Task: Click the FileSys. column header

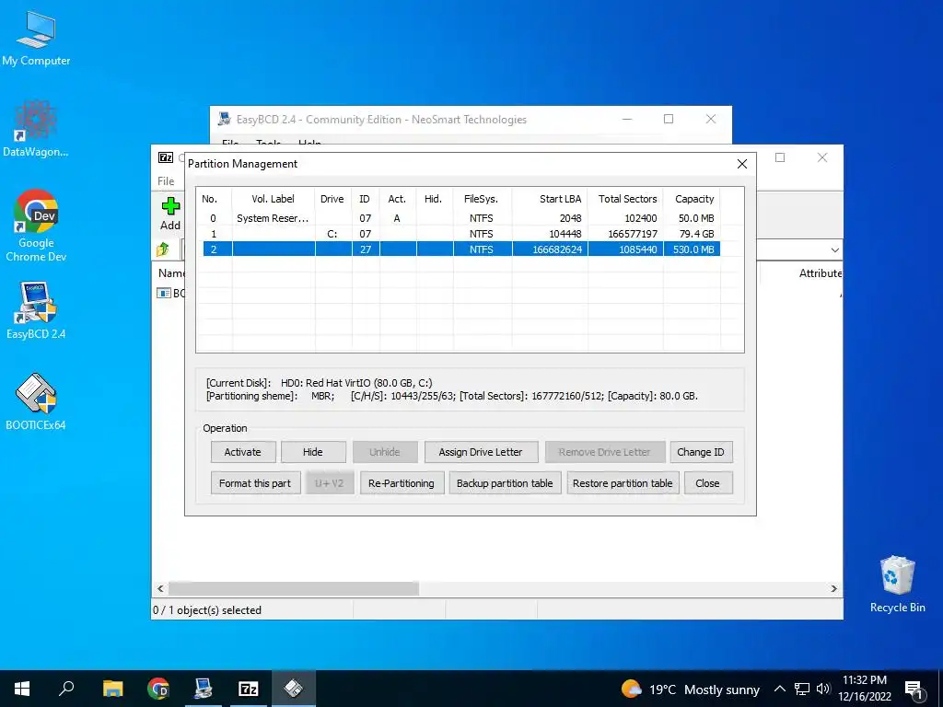Action: (483, 199)
